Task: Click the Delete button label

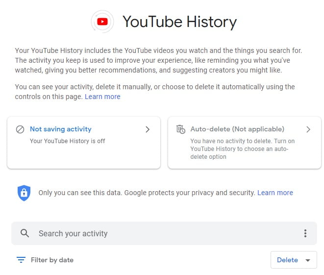Action: click(x=287, y=260)
